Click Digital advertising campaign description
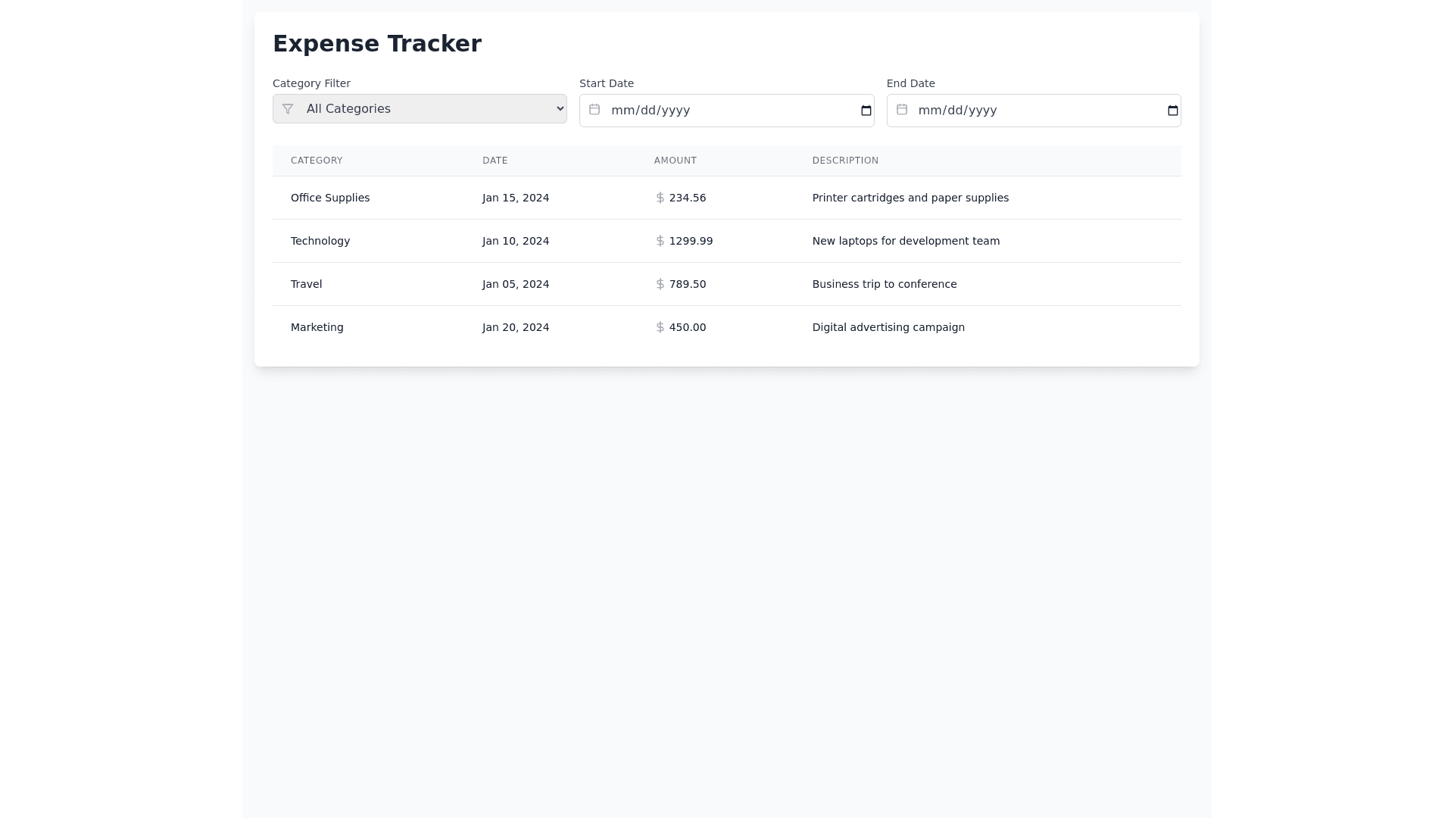 (888, 327)
